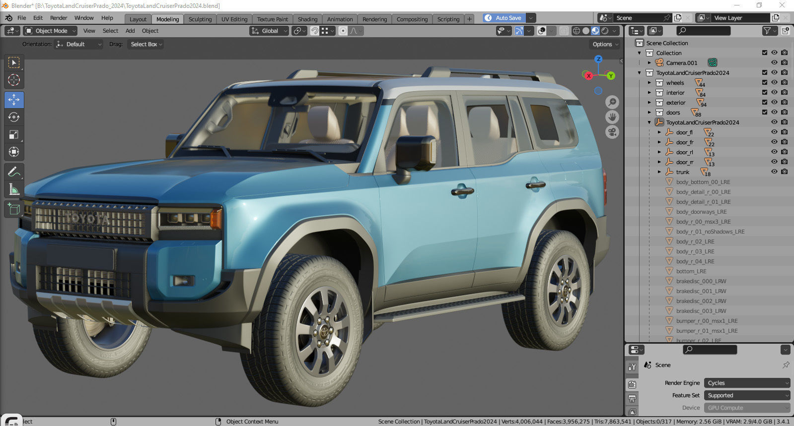The image size is (794, 426).
Task: Select the Annotate tool
Action: (14, 172)
